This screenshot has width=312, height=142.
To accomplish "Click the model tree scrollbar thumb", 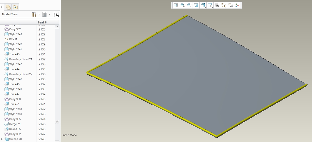I will 57,122.
